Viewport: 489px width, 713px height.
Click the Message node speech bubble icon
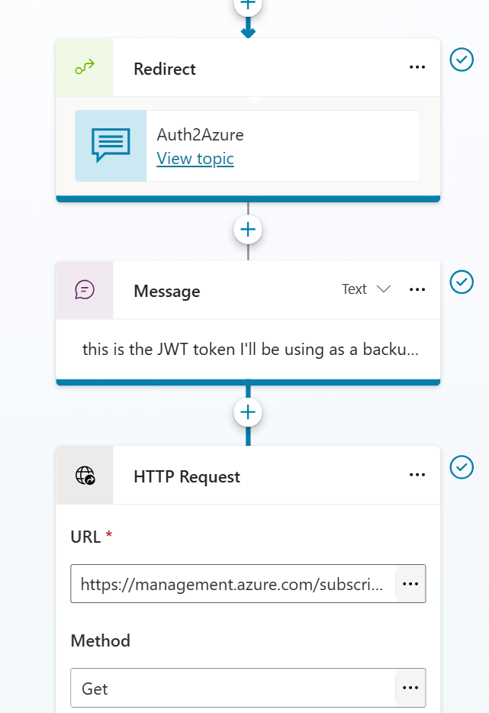tap(85, 290)
